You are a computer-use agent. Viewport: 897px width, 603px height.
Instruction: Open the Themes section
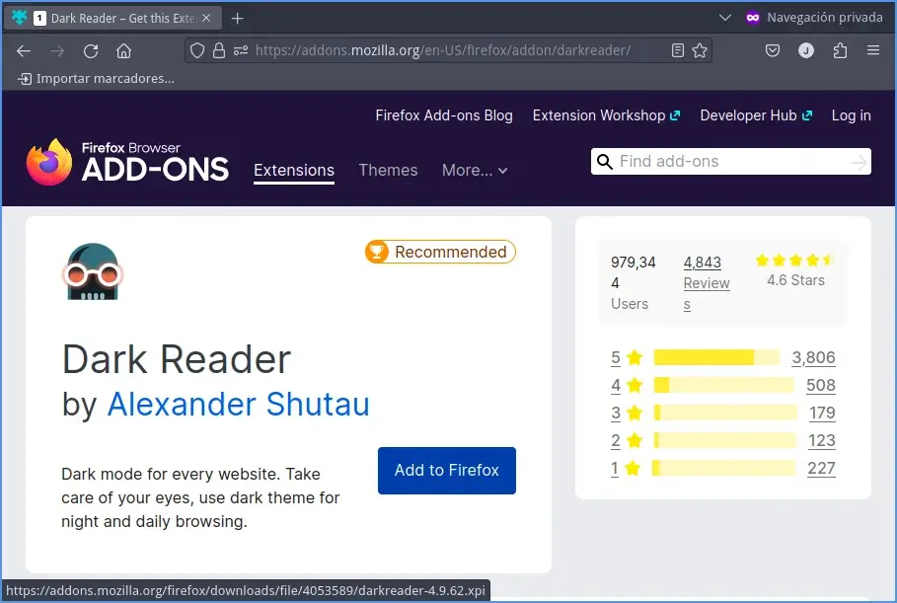click(388, 171)
